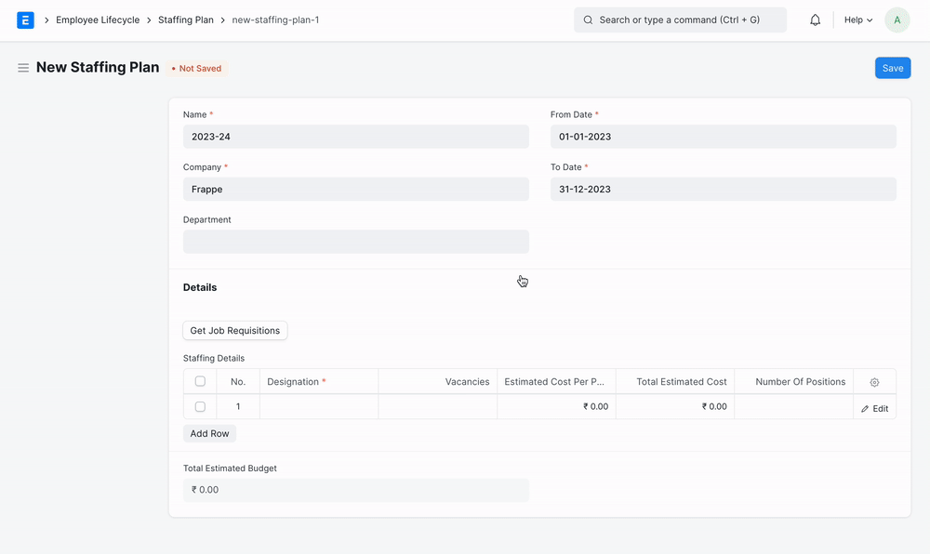Viewport: 930px width, 554px height.
Task: Click the Name input field
Action: 355,137
